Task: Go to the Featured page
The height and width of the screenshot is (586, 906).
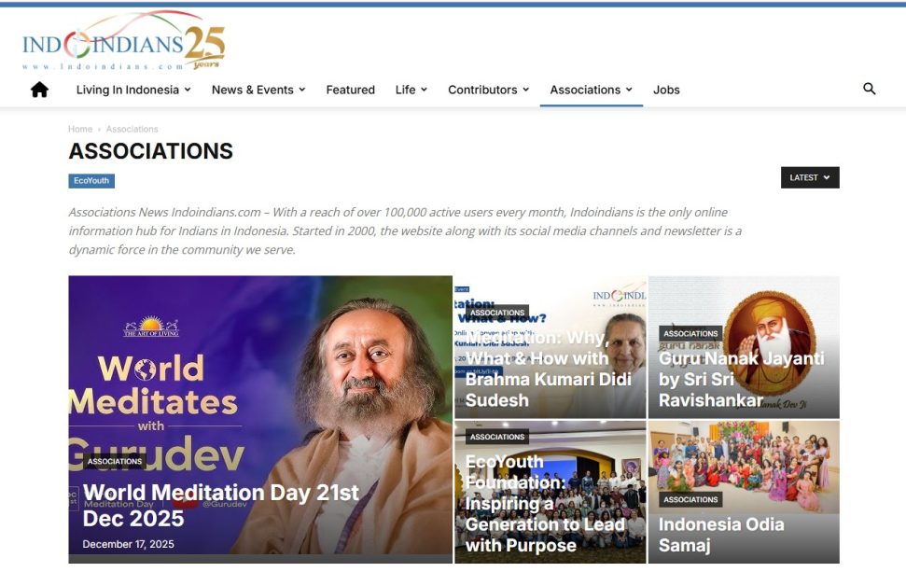Action: (350, 90)
